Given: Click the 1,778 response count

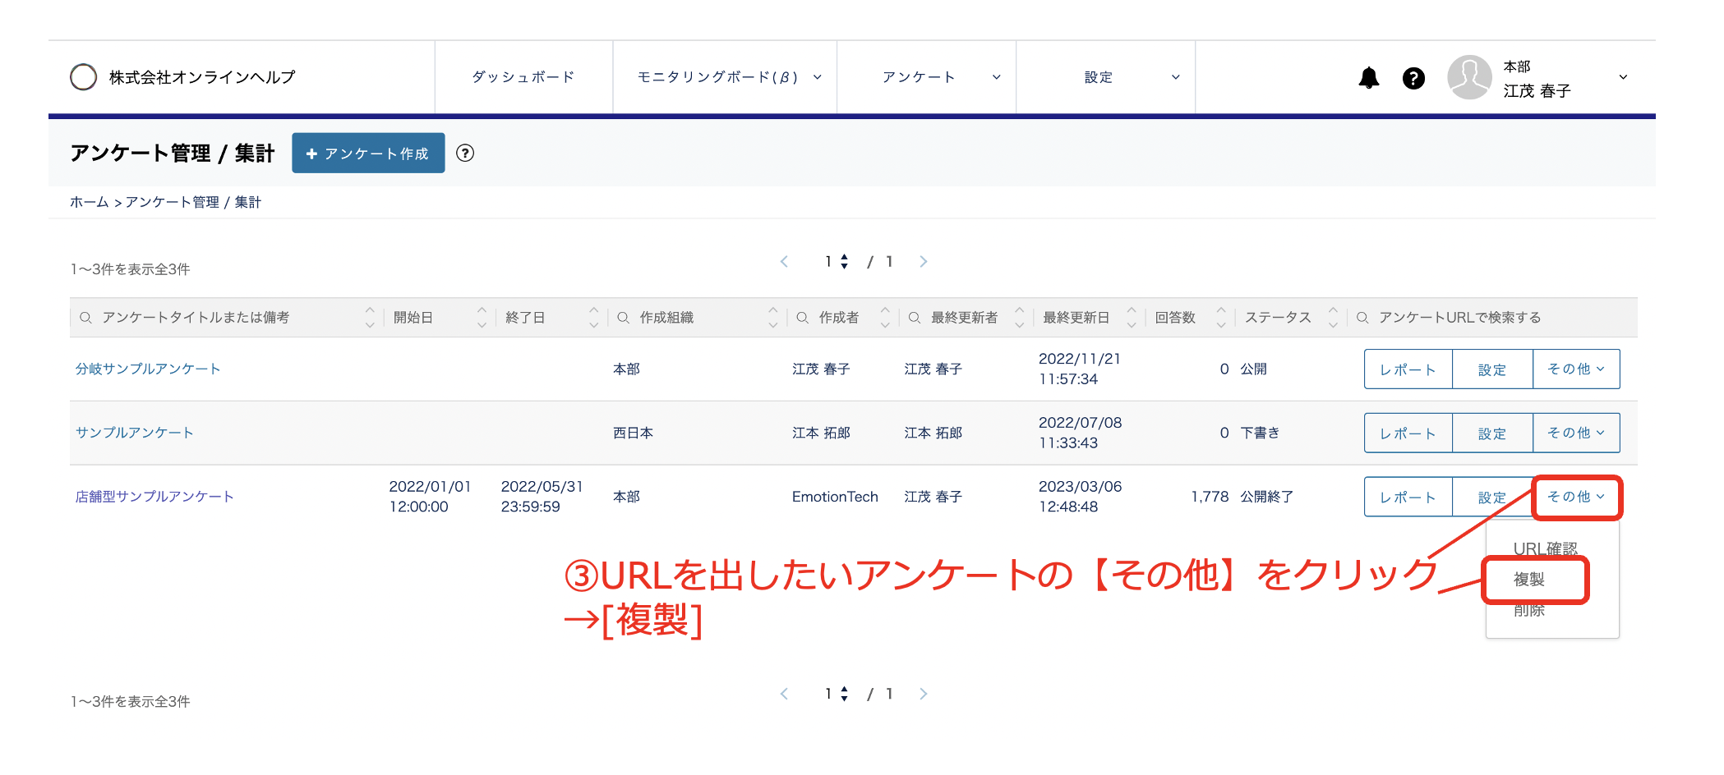Looking at the screenshot, I should click(1210, 497).
